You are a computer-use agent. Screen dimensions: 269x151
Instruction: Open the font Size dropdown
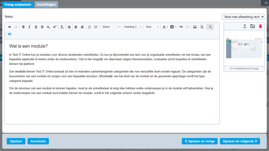pyautogui.click(x=152, y=27)
